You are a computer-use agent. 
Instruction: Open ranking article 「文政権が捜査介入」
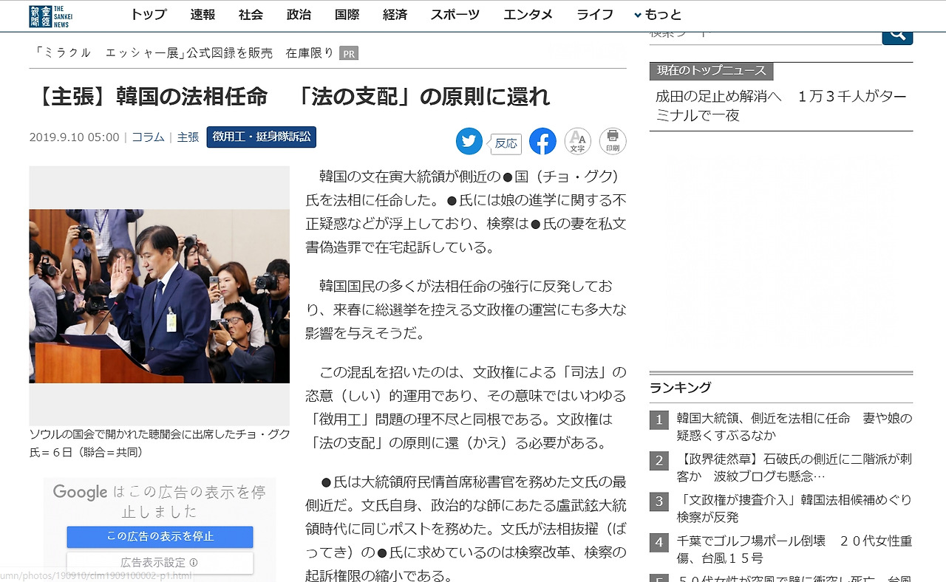coord(794,509)
